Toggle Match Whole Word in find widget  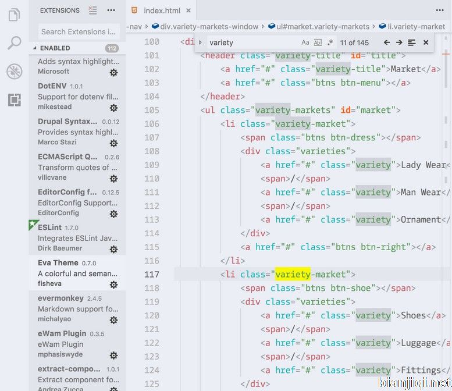(318, 42)
